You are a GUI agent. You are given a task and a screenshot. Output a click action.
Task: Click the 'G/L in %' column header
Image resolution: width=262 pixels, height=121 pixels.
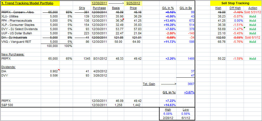pyautogui.click(x=168, y=8)
